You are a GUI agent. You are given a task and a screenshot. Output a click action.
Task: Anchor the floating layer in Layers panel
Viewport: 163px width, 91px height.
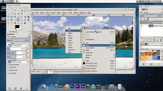click(x=157, y=40)
